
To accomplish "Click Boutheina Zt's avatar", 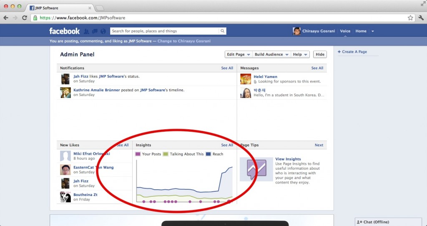I will [x=65, y=197].
